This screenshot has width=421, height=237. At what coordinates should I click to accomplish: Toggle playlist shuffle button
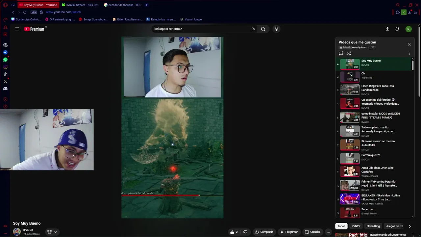[349, 53]
